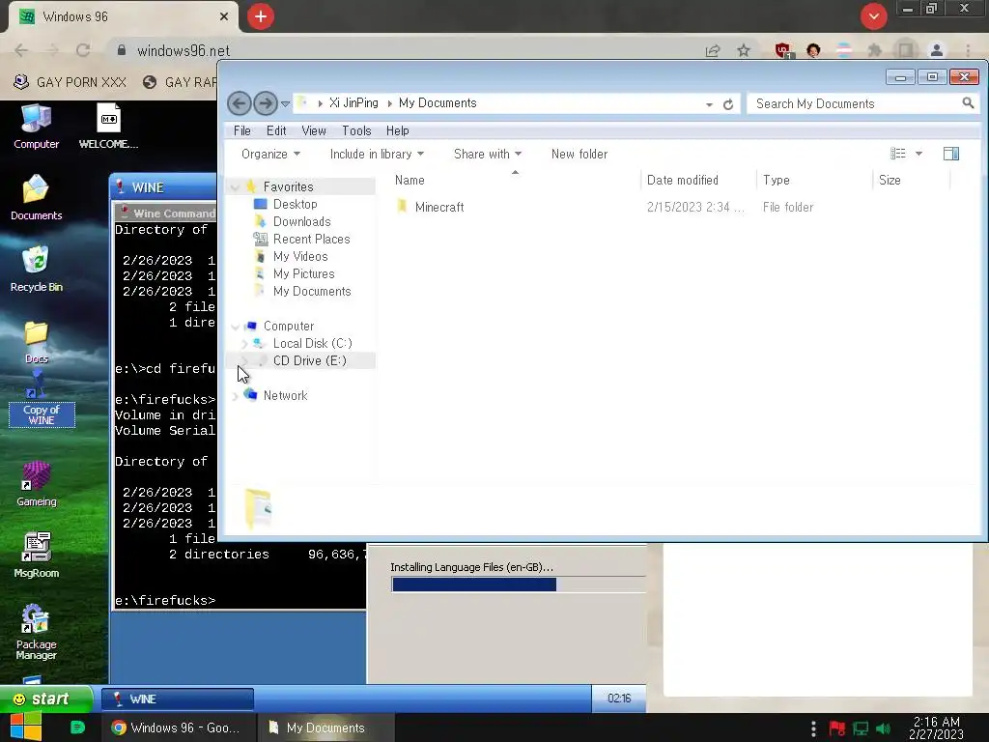989x742 pixels.
Task: Open the Share with dropdown
Action: pos(488,154)
